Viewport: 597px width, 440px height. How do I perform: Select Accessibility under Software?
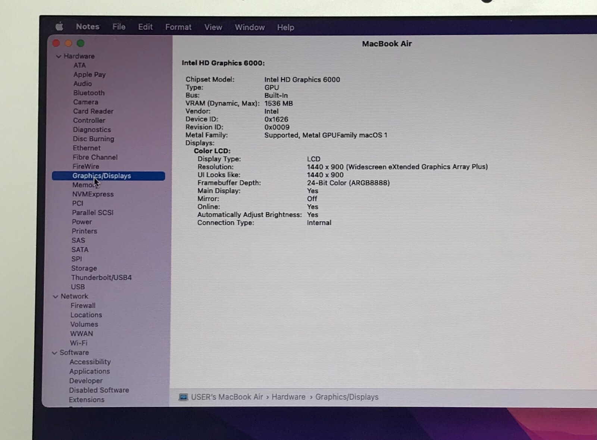click(x=90, y=362)
